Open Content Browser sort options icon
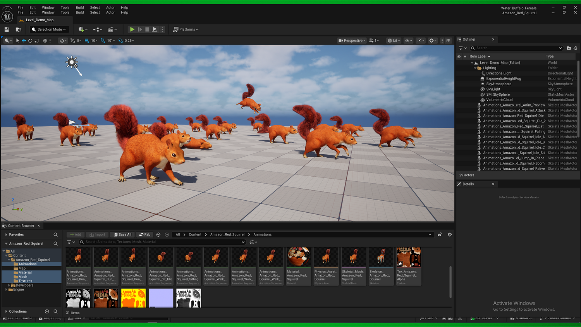This screenshot has width=581, height=327. (x=253, y=242)
